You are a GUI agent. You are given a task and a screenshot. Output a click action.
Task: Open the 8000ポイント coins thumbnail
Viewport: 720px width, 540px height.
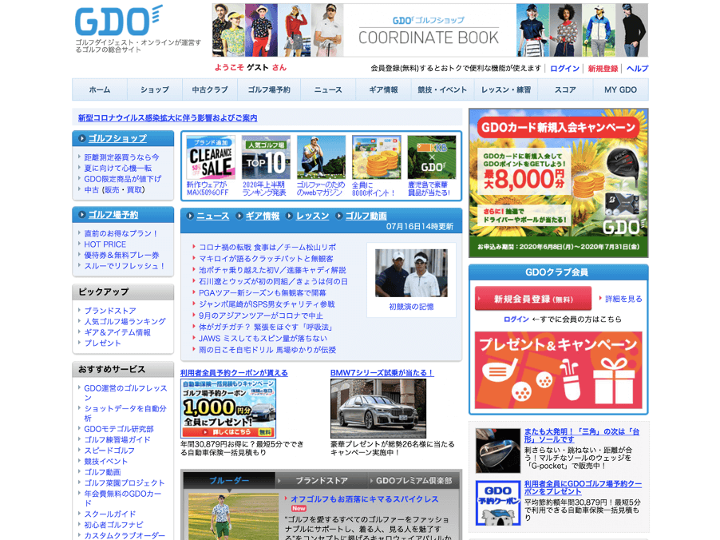click(x=377, y=157)
